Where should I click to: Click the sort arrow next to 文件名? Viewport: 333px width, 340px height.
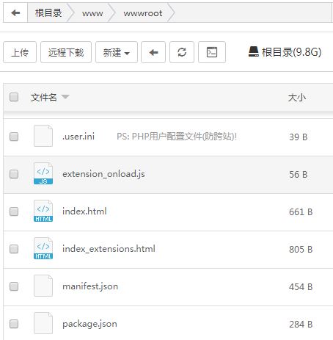[65, 97]
